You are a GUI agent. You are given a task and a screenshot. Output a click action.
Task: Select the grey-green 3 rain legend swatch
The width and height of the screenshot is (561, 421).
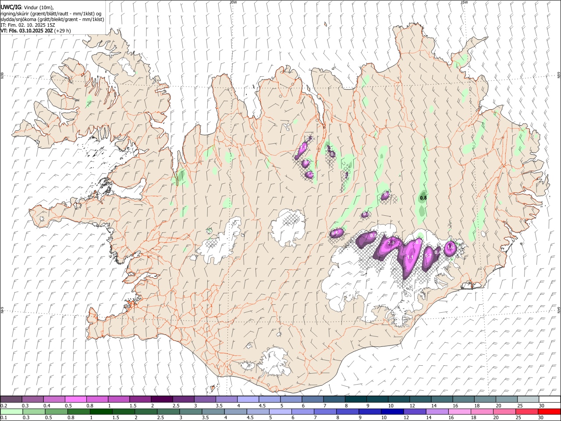[x=191, y=411]
